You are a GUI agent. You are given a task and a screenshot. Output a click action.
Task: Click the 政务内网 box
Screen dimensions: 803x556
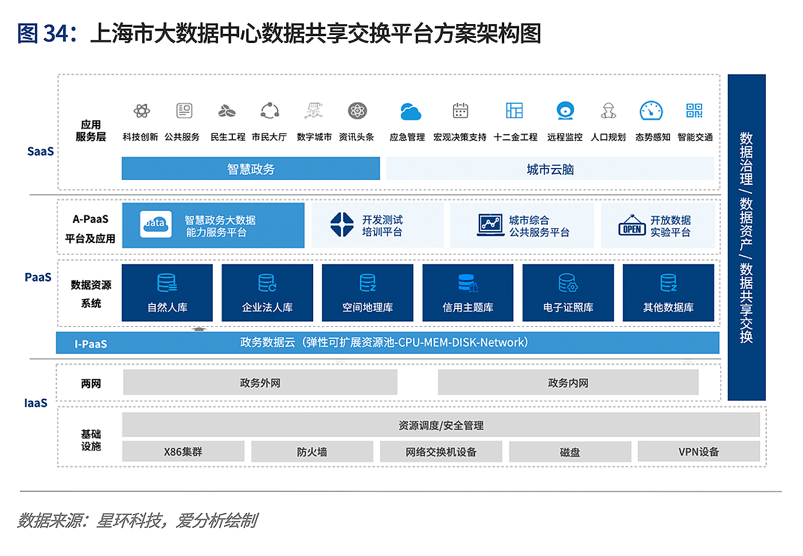568,382
